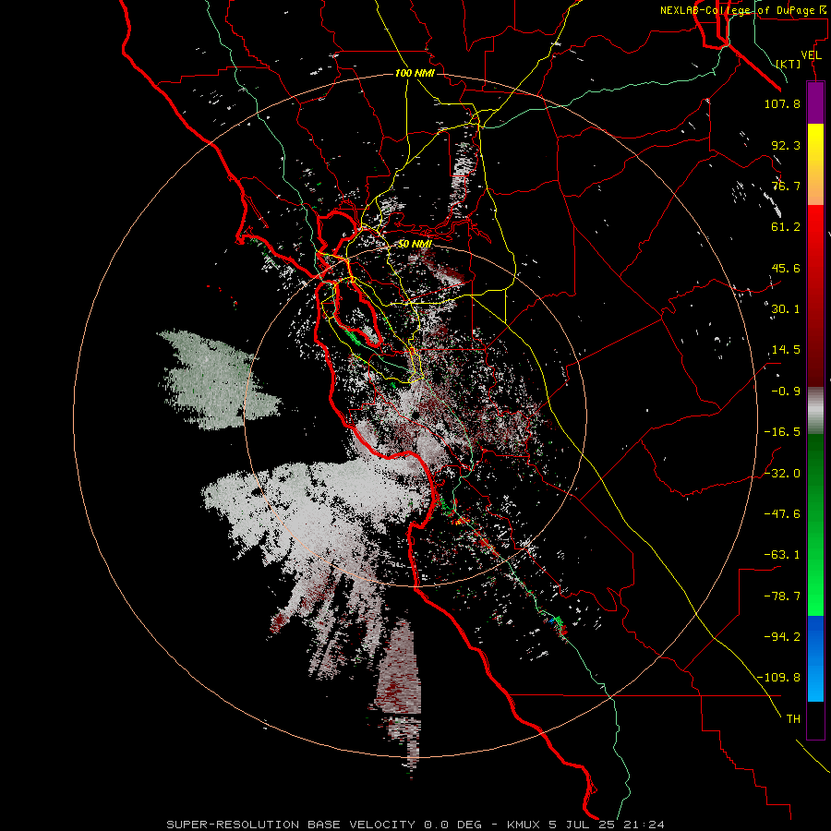Screen dimensions: 831x831
Task: Select the -109.8 legend value
Action: tap(778, 678)
